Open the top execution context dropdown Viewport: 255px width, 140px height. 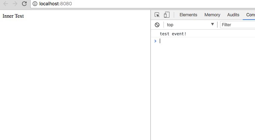click(x=190, y=25)
